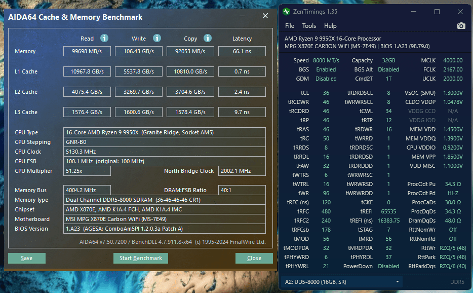This screenshot has width=473, height=293.
Task: Take a screenshot with ZenTimings camera icon
Action: coord(461,26)
